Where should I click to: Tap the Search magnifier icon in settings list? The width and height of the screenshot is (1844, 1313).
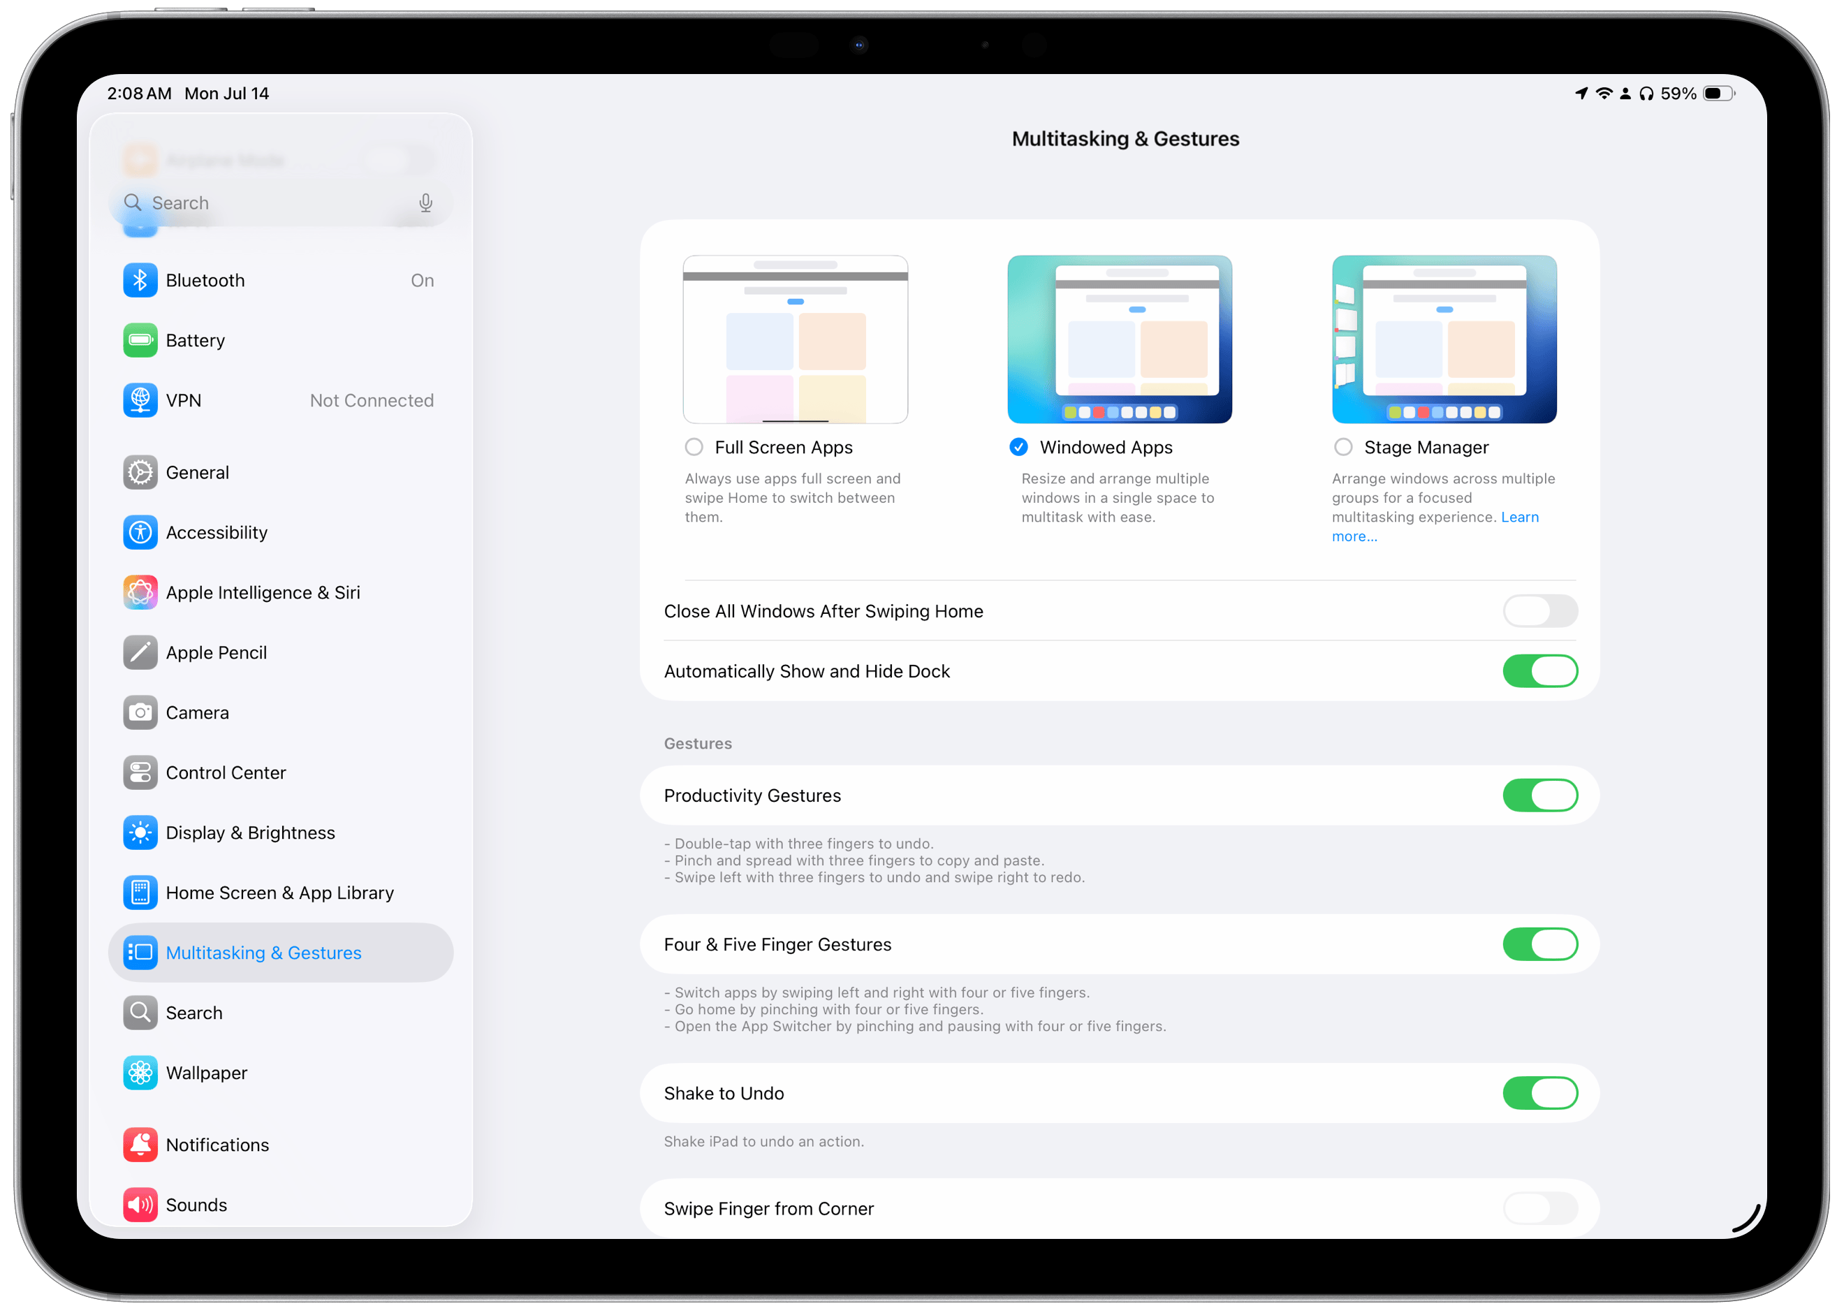(140, 1013)
